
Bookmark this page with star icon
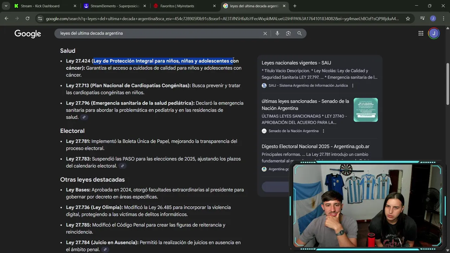(x=408, y=19)
